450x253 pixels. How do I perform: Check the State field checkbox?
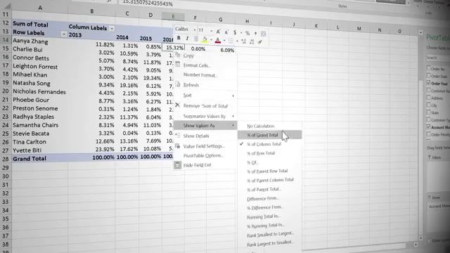[x=429, y=112]
